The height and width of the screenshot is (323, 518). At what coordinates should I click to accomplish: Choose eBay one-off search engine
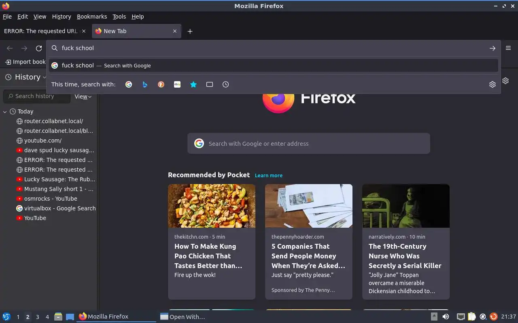click(177, 84)
